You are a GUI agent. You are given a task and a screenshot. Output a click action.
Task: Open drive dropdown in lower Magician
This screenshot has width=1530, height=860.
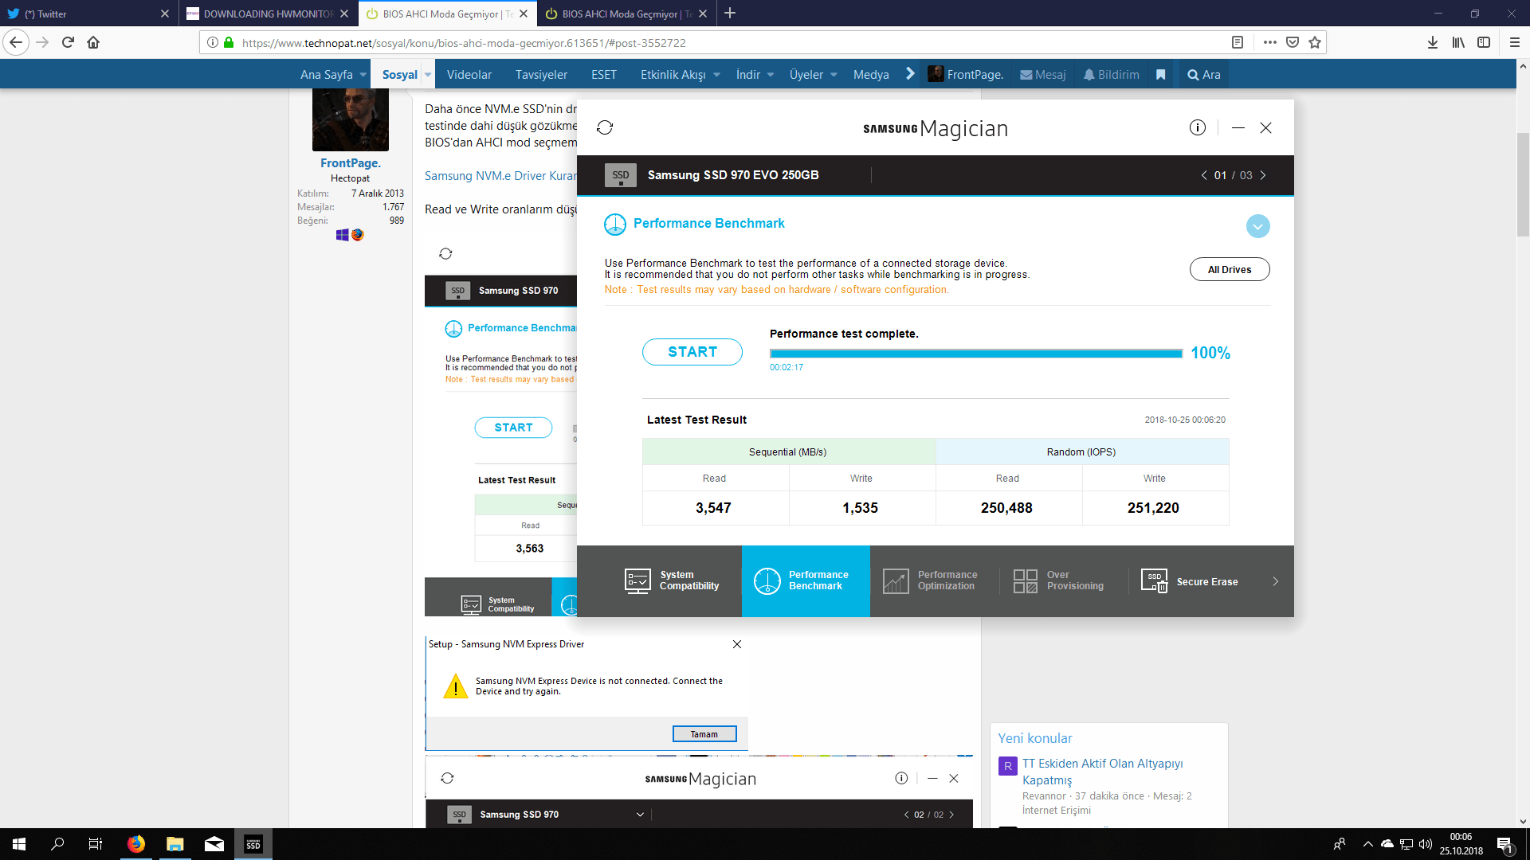tap(639, 815)
